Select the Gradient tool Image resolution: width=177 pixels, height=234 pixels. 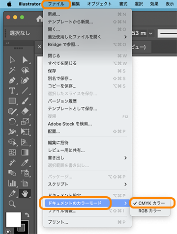pos(25,153)
